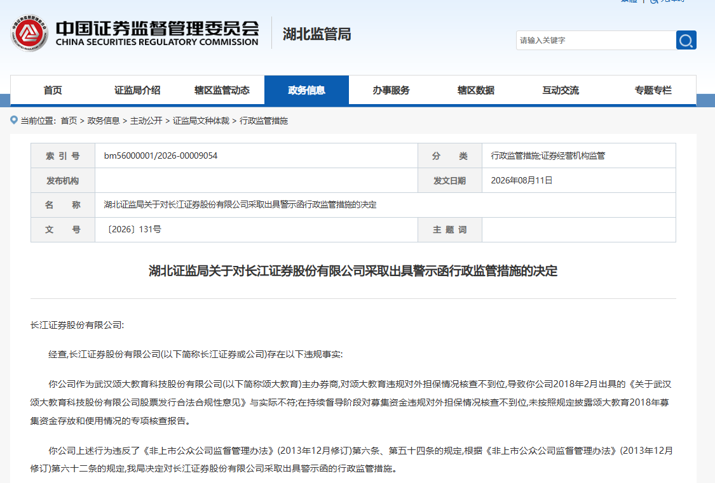Click the 索引号 label cell
This screenshot has height=483, width=715.
[63, 155]
